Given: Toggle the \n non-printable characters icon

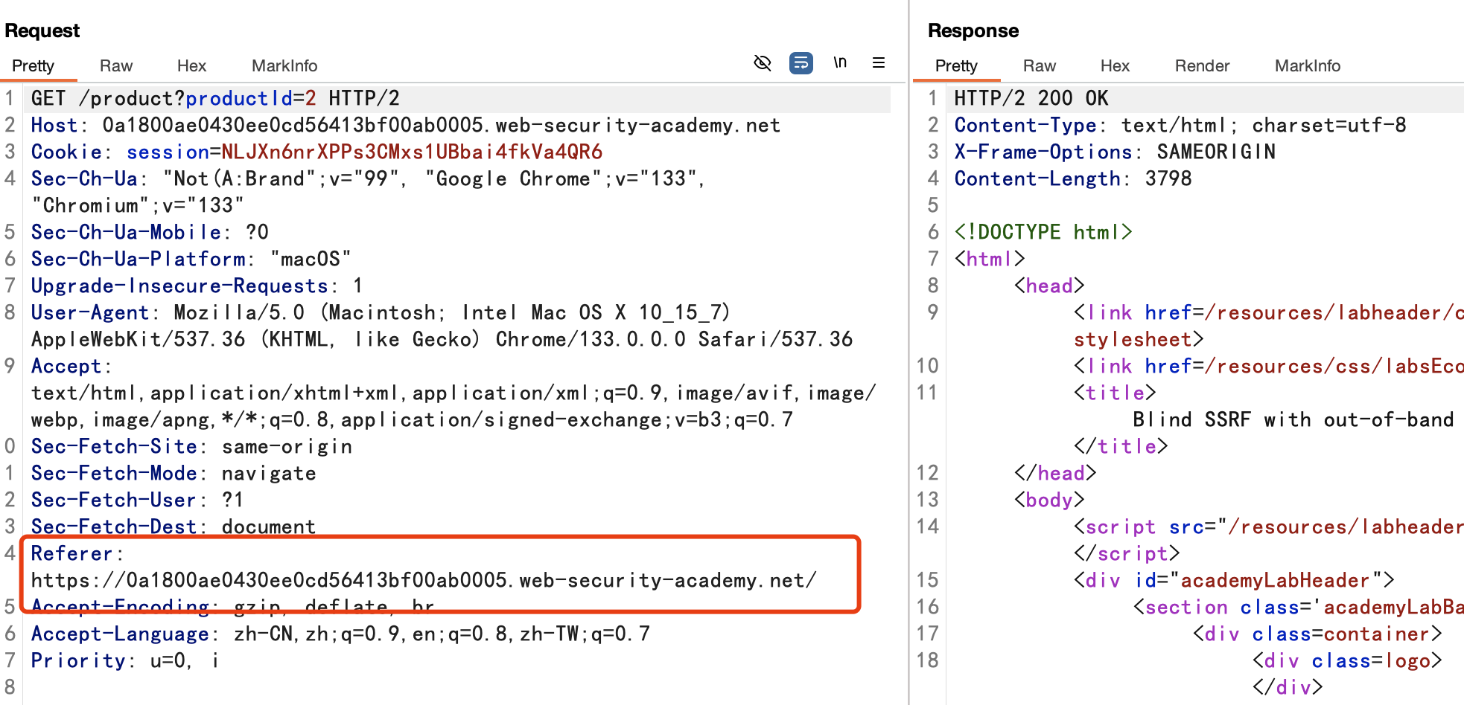Looking at the screenshot, I should [840, 63].
